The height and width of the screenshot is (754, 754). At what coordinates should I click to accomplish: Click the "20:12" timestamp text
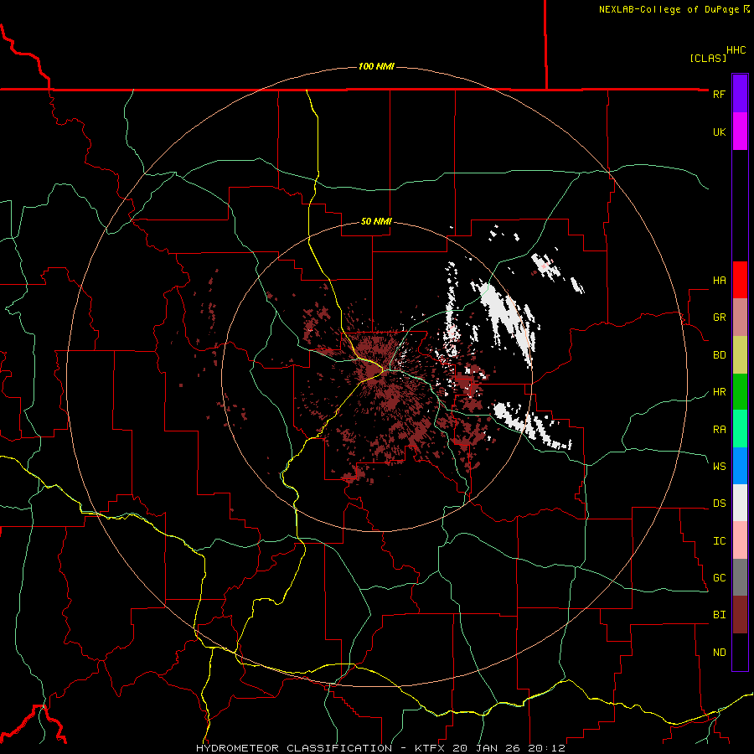tap(547, 748)
